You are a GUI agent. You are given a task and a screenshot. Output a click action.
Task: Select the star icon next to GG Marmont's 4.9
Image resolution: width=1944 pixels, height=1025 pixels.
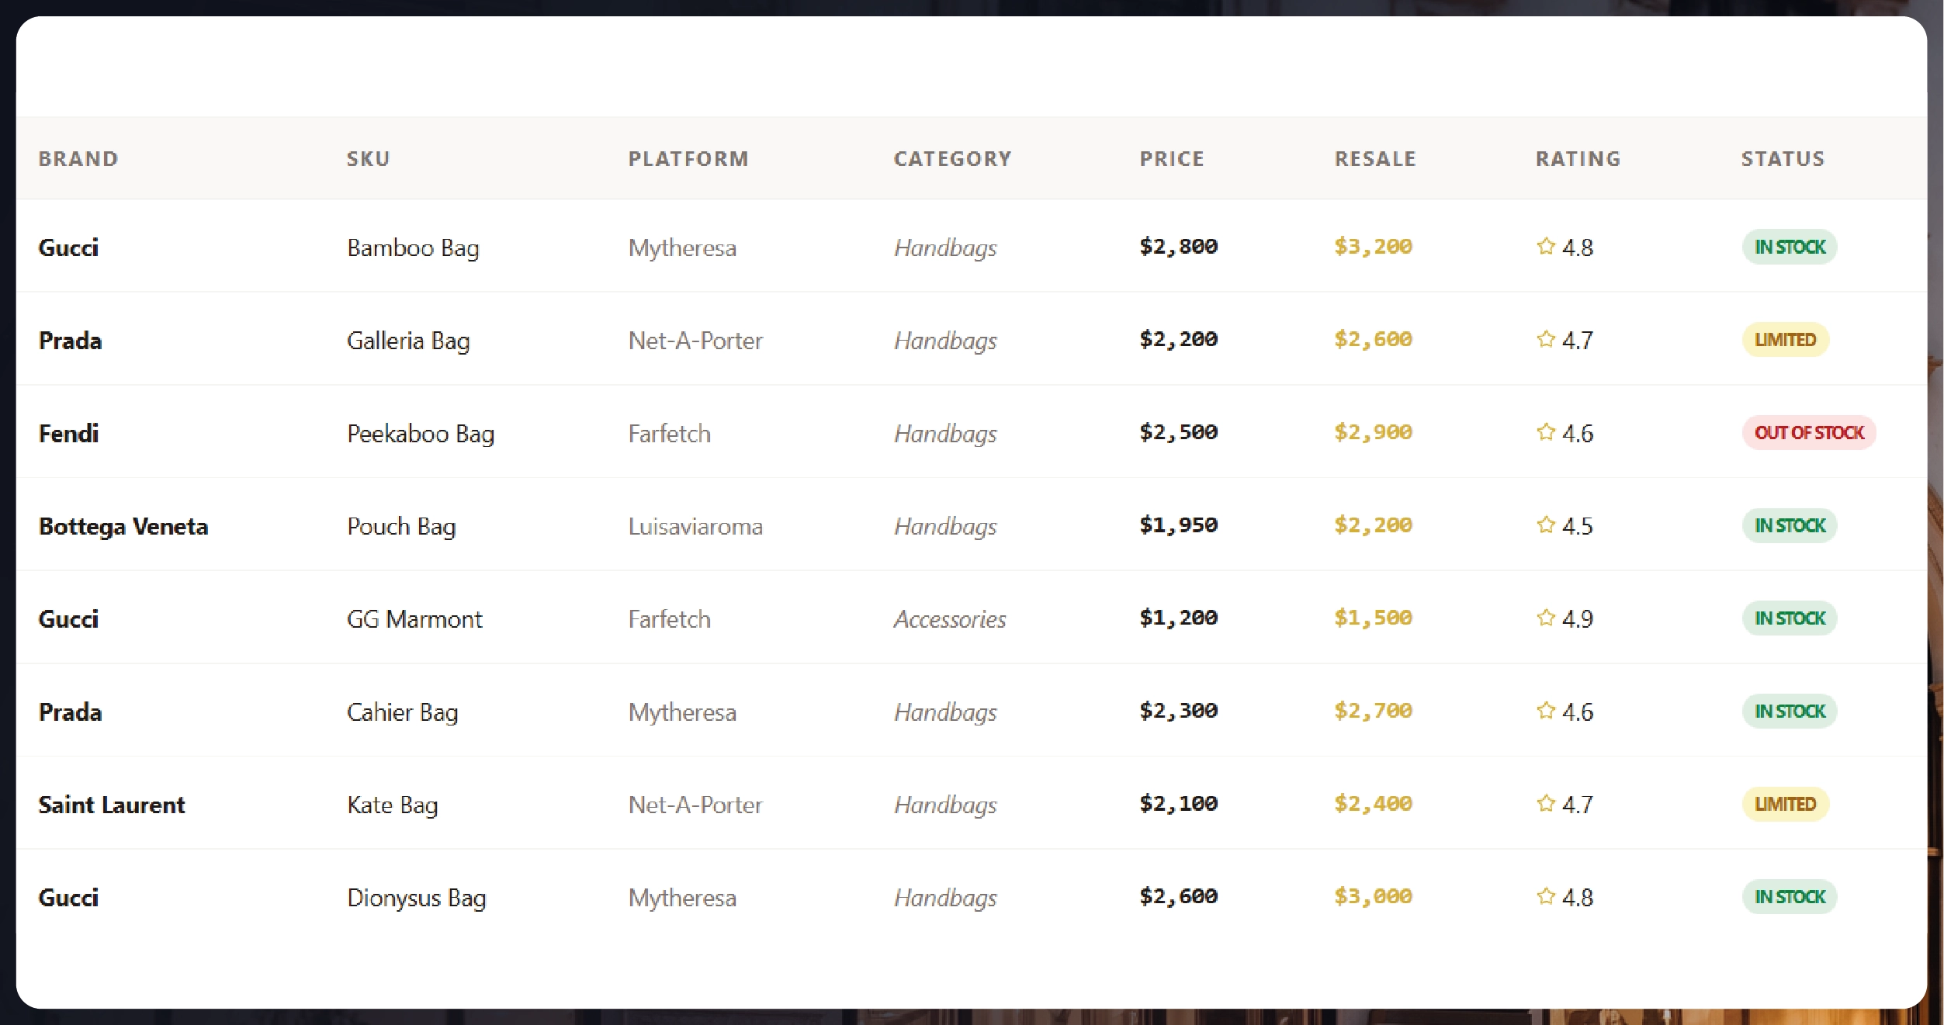1545,618
